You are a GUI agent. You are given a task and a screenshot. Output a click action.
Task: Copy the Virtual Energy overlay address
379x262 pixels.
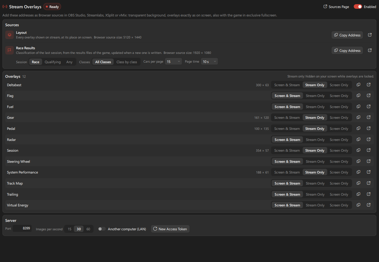pyautogui.click(x=359, y=205)
